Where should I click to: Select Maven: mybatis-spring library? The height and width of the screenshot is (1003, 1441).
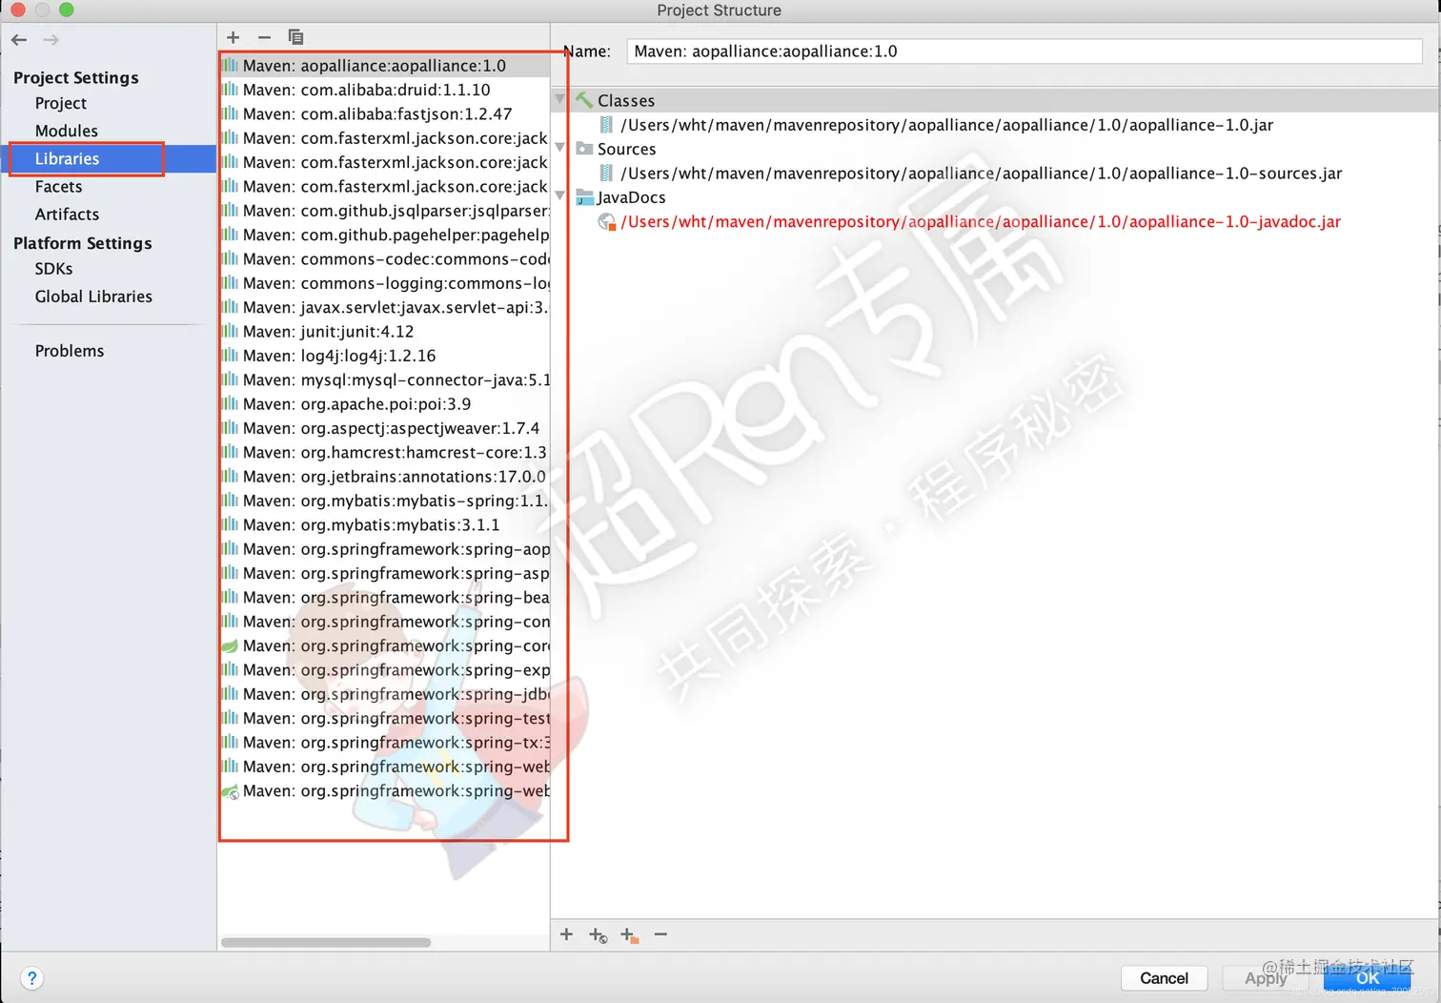coord(385,501)
